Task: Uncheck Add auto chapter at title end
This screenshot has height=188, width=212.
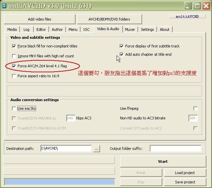Action: [122, 54]
